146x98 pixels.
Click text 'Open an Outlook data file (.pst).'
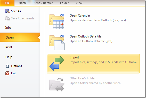[x=91, y=41]
